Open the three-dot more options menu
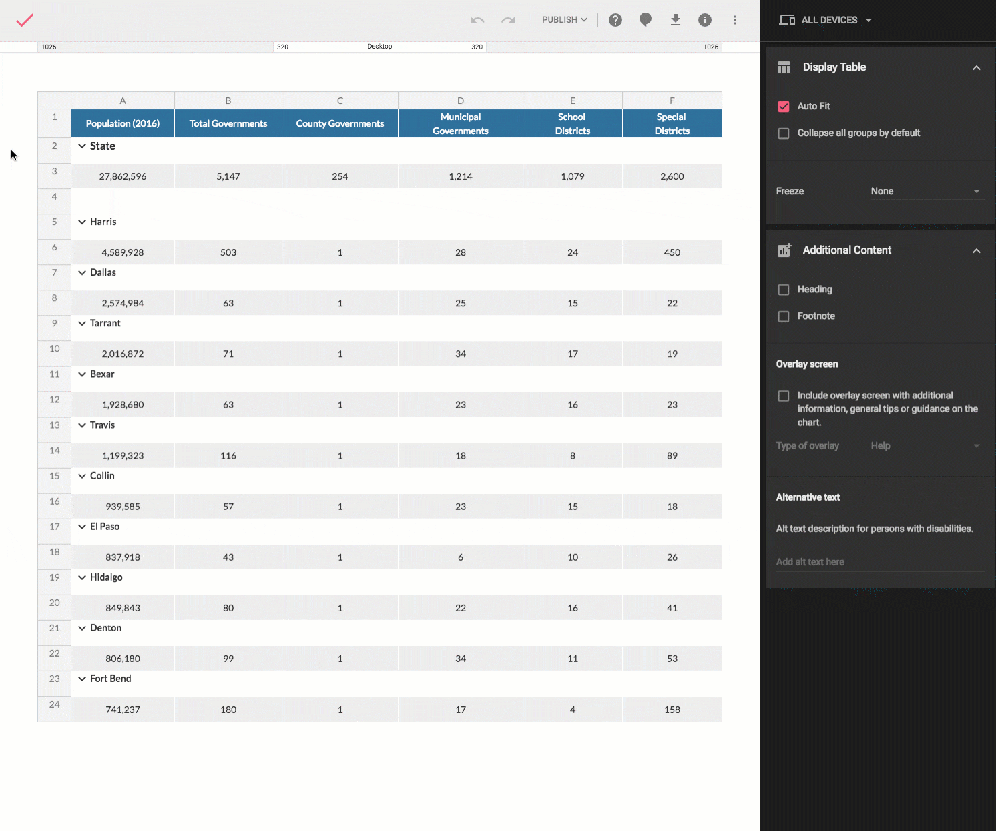996x831 pixels. point(735,20)
